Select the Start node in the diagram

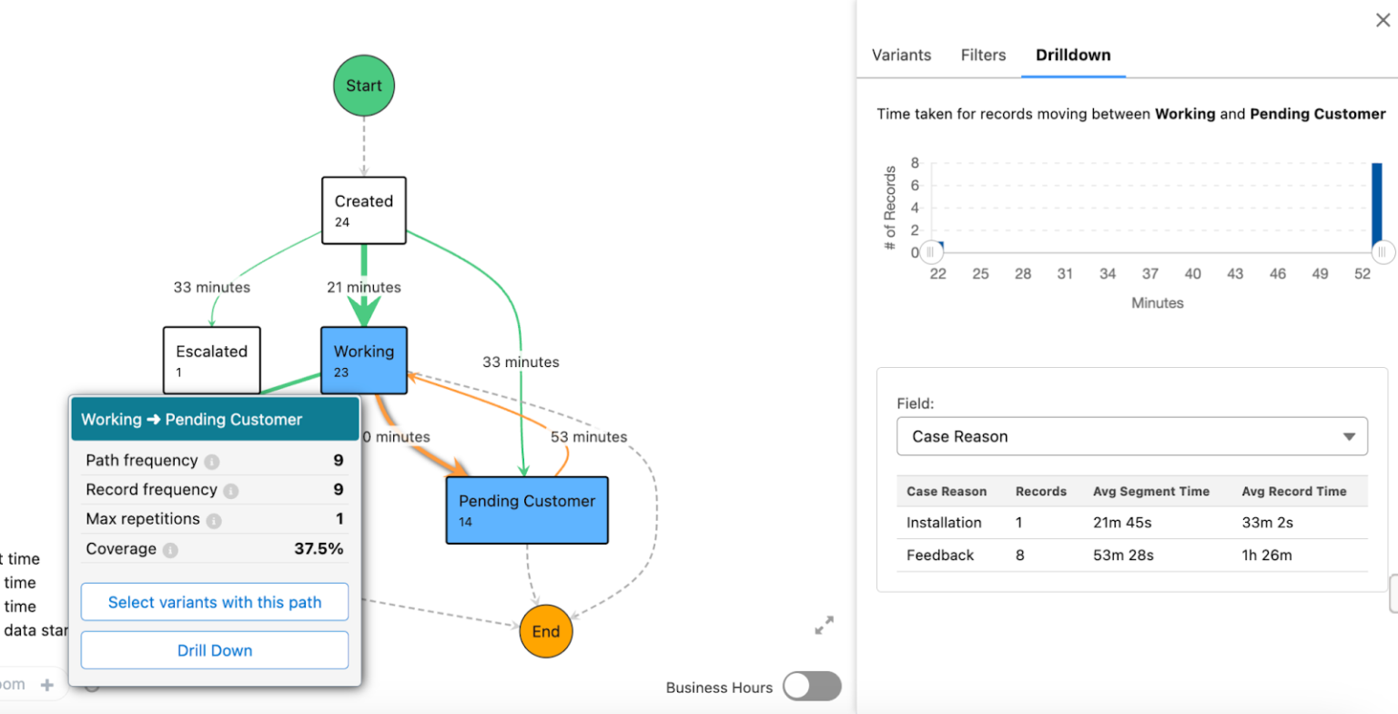[364, 86]
